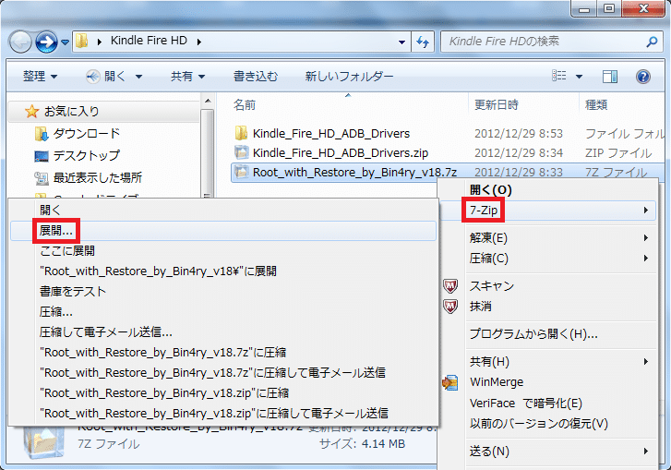671x470 pixels.
Task: Sort by the 名前 column header
Action: coord(245,104)
